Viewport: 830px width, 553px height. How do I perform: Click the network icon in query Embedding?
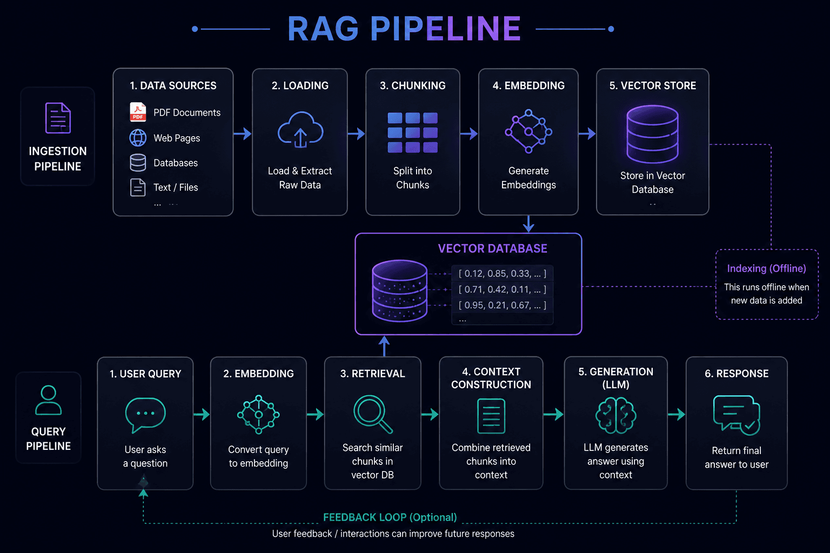[258, 415]
